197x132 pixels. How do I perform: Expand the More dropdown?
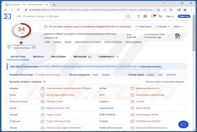coord(178,27)
